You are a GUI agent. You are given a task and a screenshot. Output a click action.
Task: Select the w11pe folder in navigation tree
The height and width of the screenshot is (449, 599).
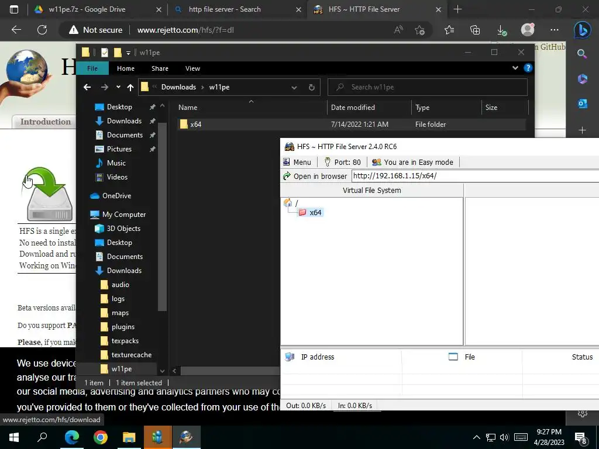(x=122, y=369)
